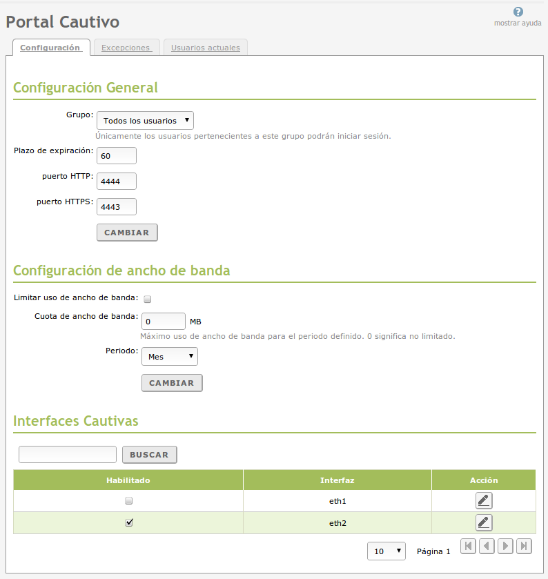Click CAMBIAR under Configuración General
This screenshot has height=579, width=548.
127,233
